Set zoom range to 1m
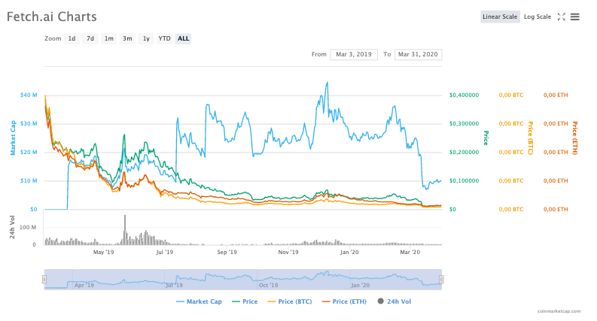The height and width of the screenshot is (321, 597). tap(109, 38)
